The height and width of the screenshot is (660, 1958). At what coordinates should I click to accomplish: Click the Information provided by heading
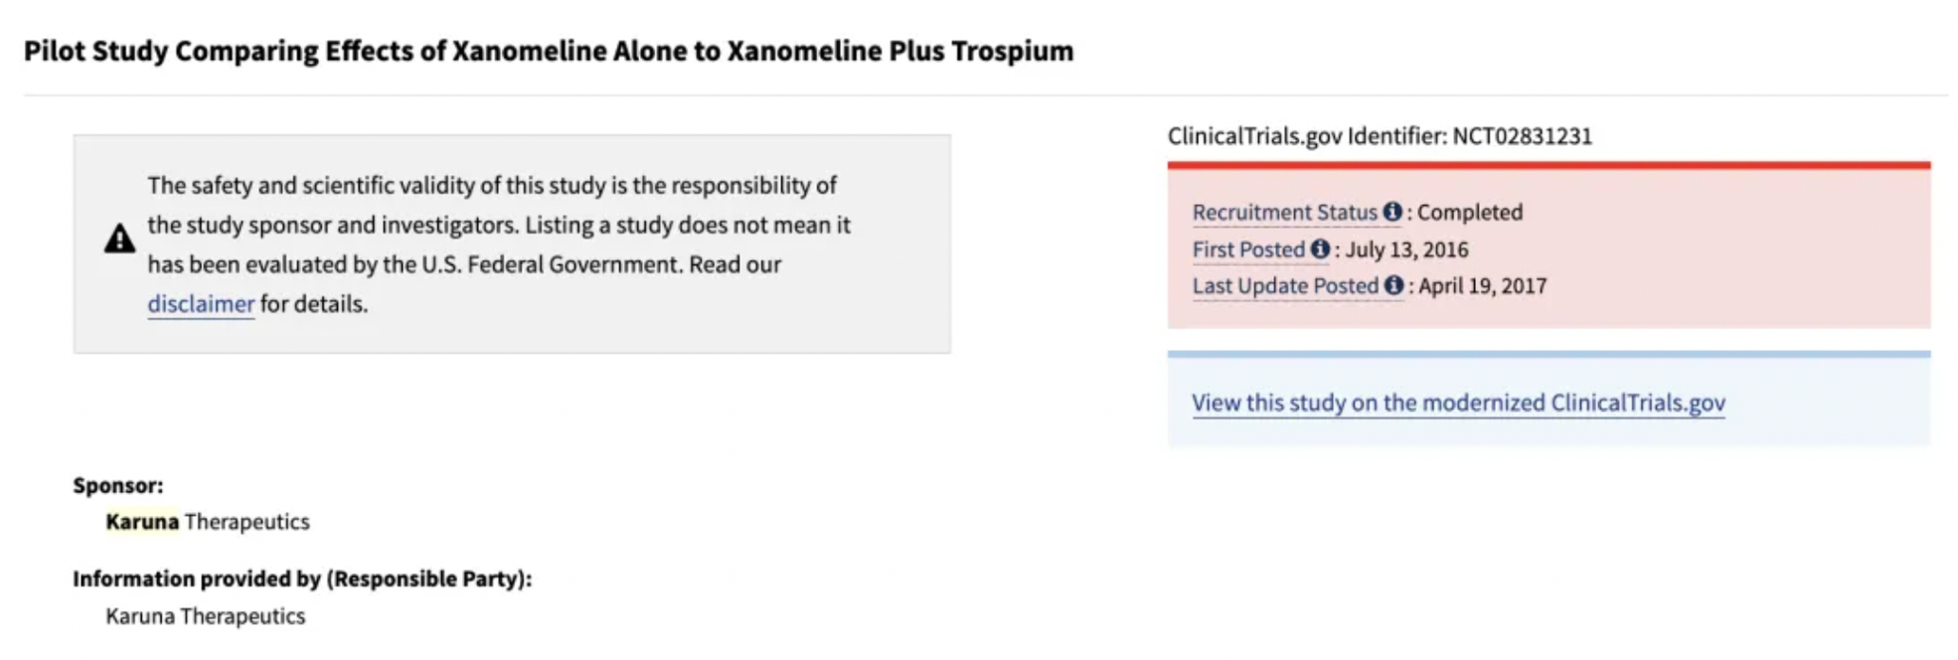(x=302, y=578)
